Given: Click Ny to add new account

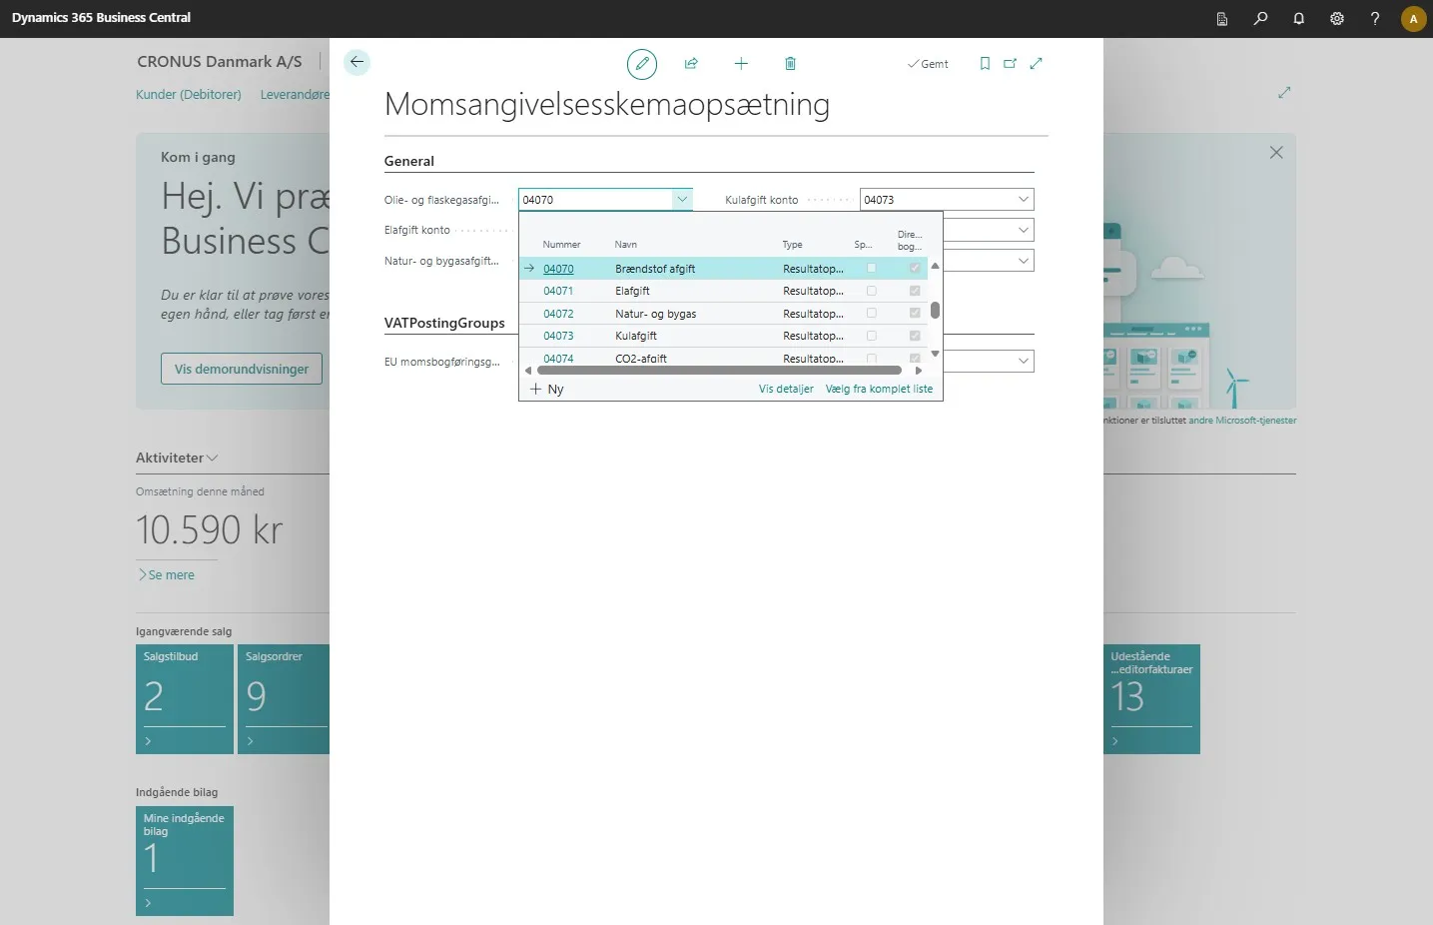Looking at the screenshot, I should [x=547, y=390].
